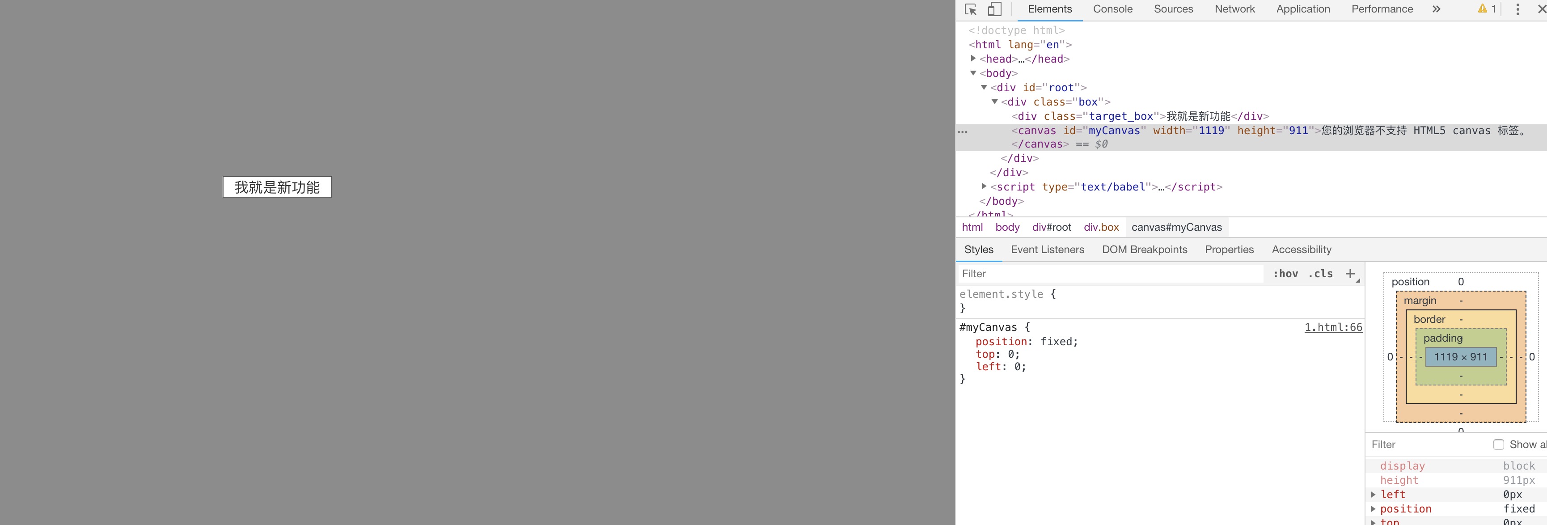Switch to the Console tab

pyautogui.click(x=1112, y=9)
